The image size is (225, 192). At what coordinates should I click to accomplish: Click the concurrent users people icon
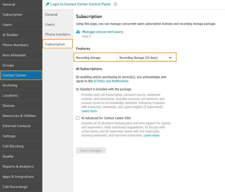tap(78, 32)
